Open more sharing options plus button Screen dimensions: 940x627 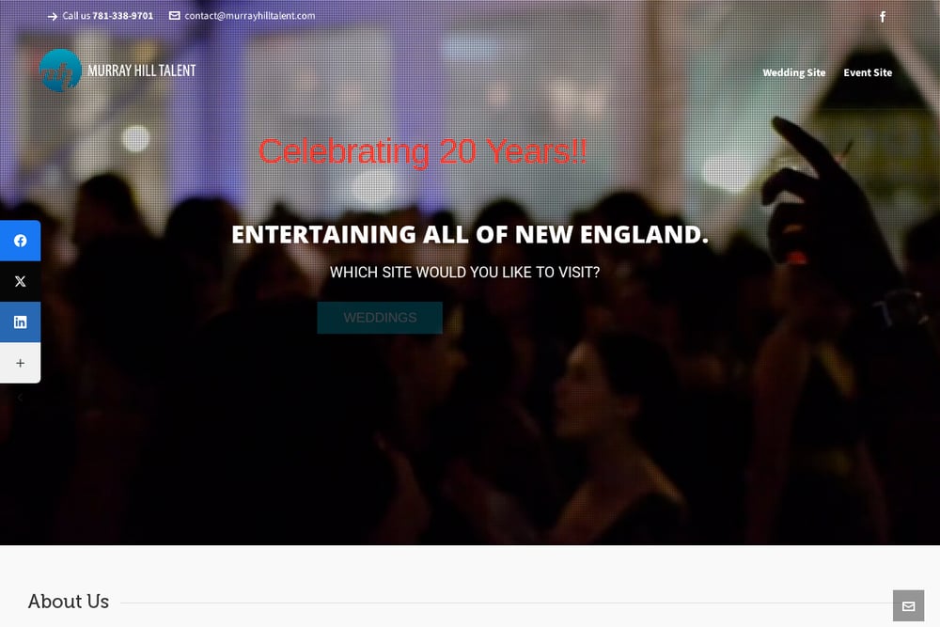20,363
